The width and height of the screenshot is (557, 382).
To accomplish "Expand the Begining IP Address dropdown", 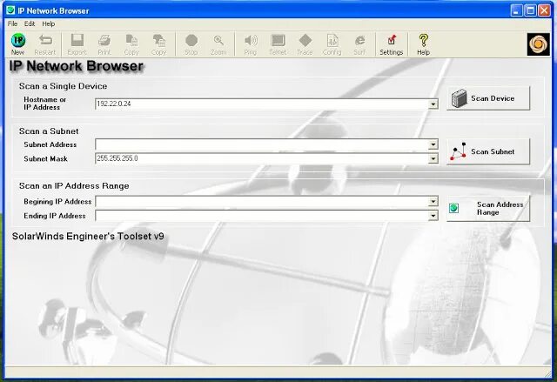I will (x=433, y=201).
